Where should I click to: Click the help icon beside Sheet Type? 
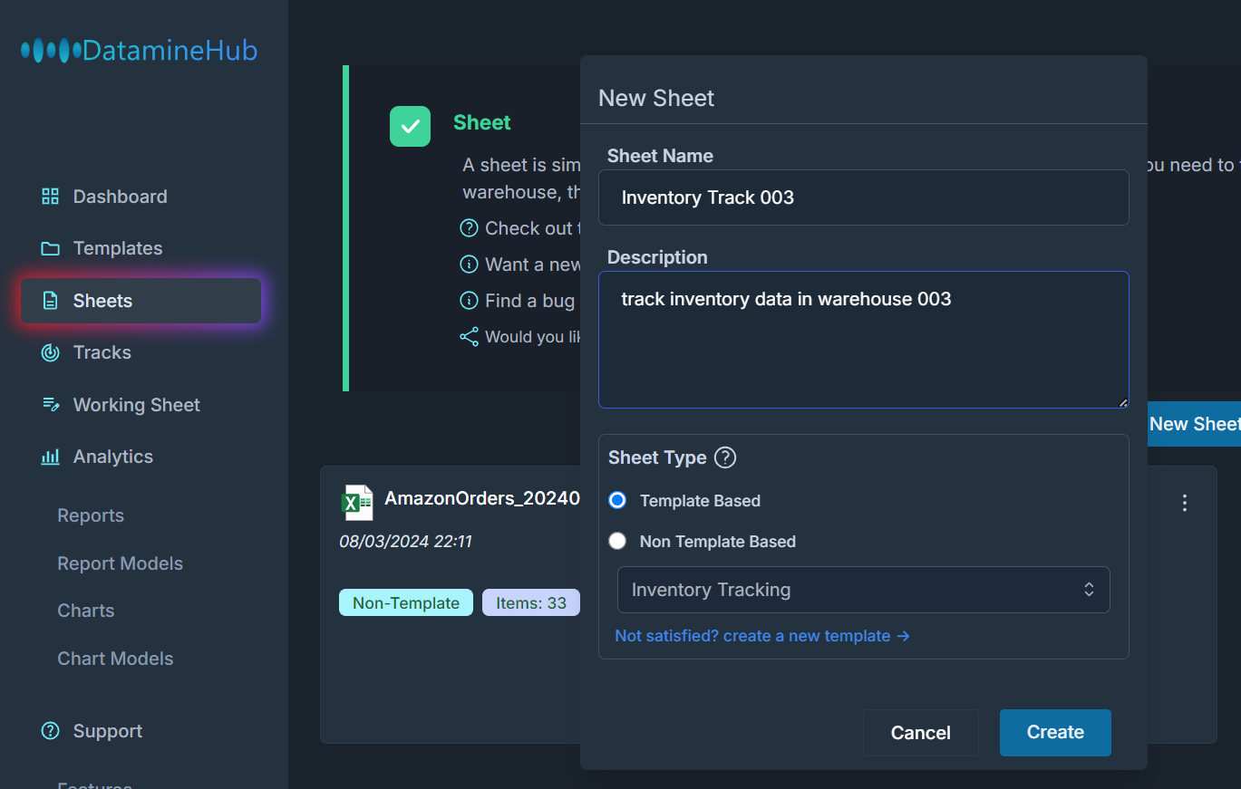click(x=725, y=457)
